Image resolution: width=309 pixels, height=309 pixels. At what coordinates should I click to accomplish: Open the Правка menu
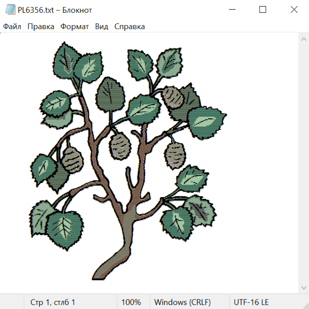(41, 26)
